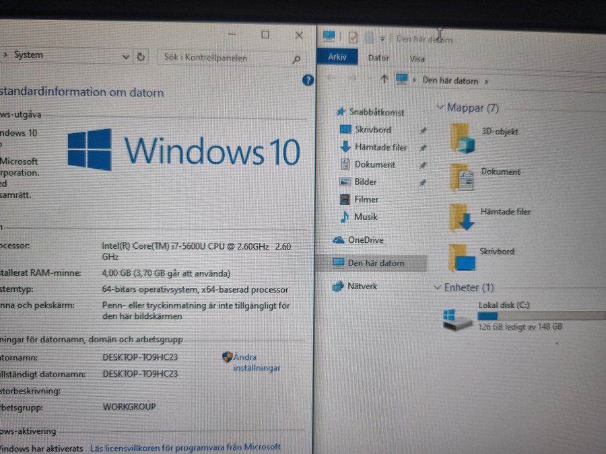Viewport: 606px width, 454px height.
Task: Open the Arkiv menu tab
Action: pos(337,57)
